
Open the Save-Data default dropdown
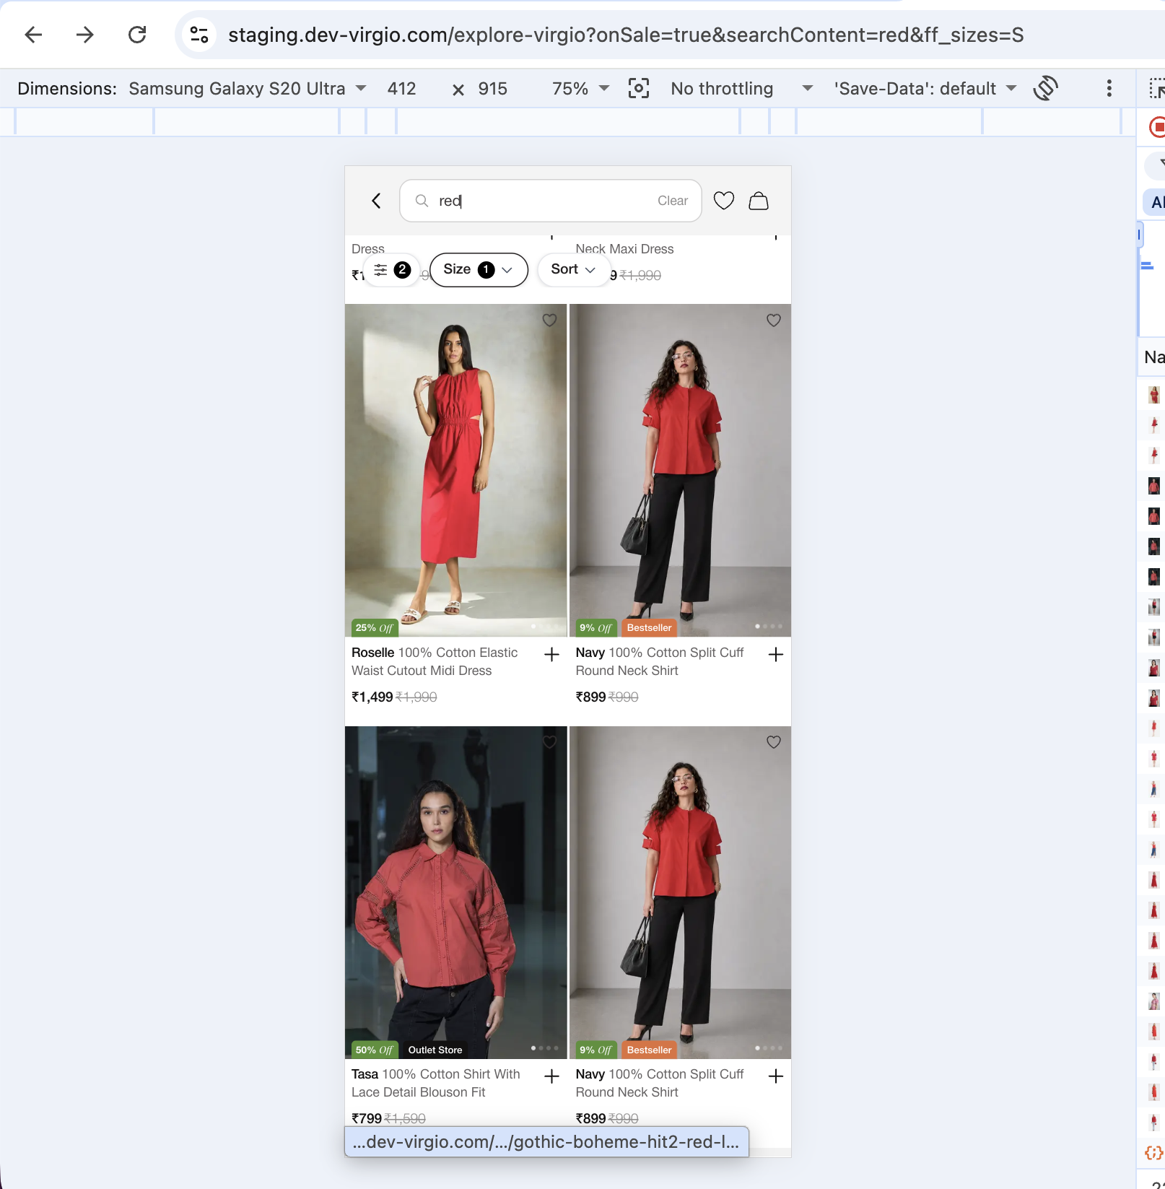tap(925, 89)
